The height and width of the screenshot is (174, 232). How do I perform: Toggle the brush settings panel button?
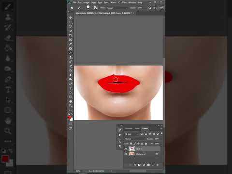[x=96, y=8]
